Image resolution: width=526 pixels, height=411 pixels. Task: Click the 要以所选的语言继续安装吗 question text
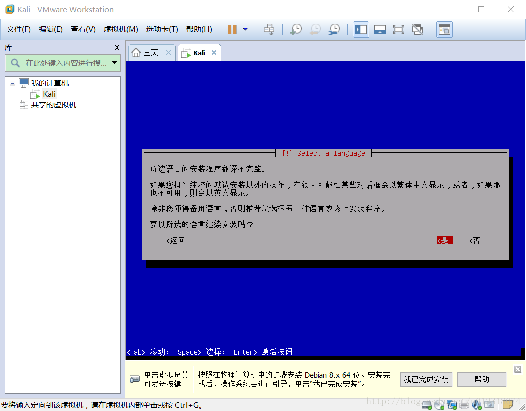pyautogui.click(x=202, y=224)
